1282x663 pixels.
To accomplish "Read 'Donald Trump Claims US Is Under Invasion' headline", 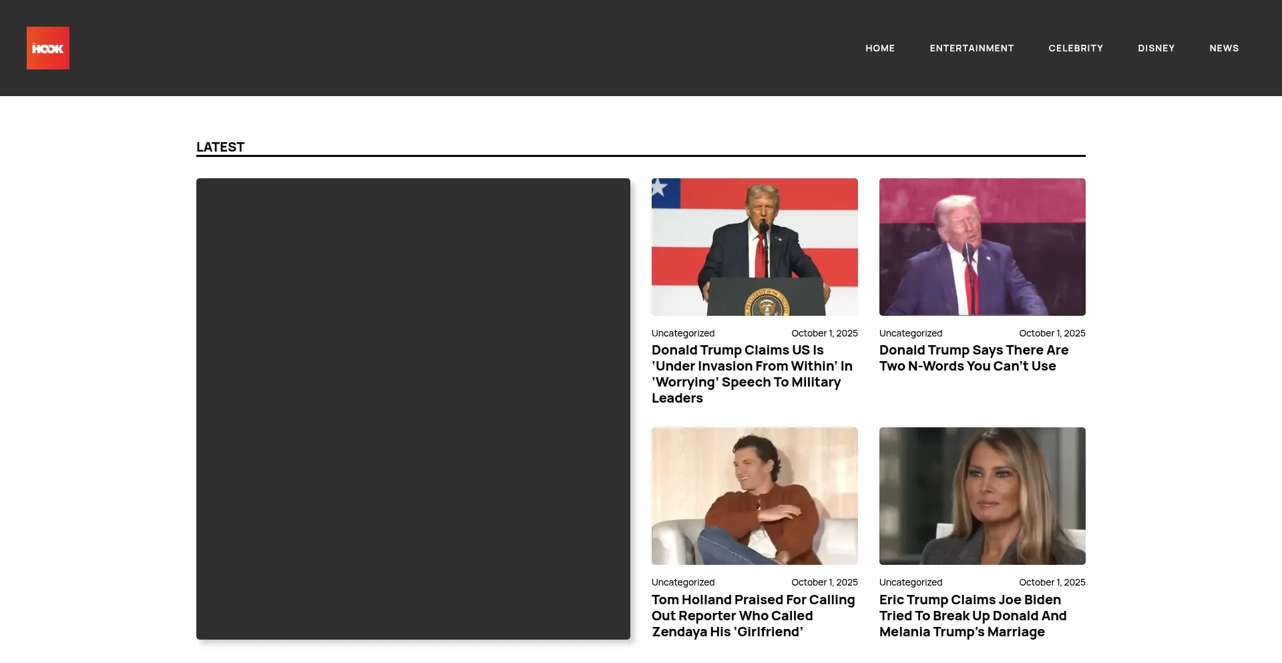I will click(x=752, y=374).
